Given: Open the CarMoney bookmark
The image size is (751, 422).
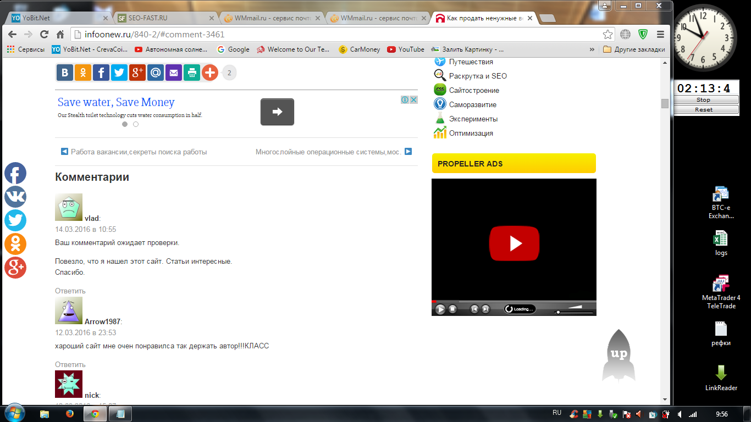Looking at the screenshot, I should [x=360, y=49].
